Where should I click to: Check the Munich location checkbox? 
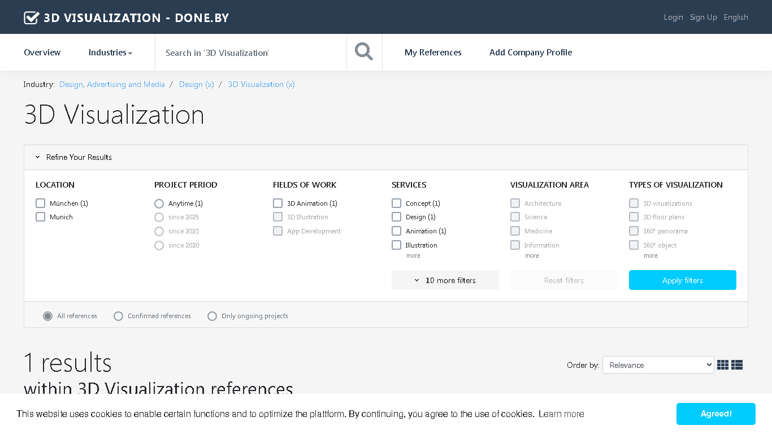[x=40, y=217]
